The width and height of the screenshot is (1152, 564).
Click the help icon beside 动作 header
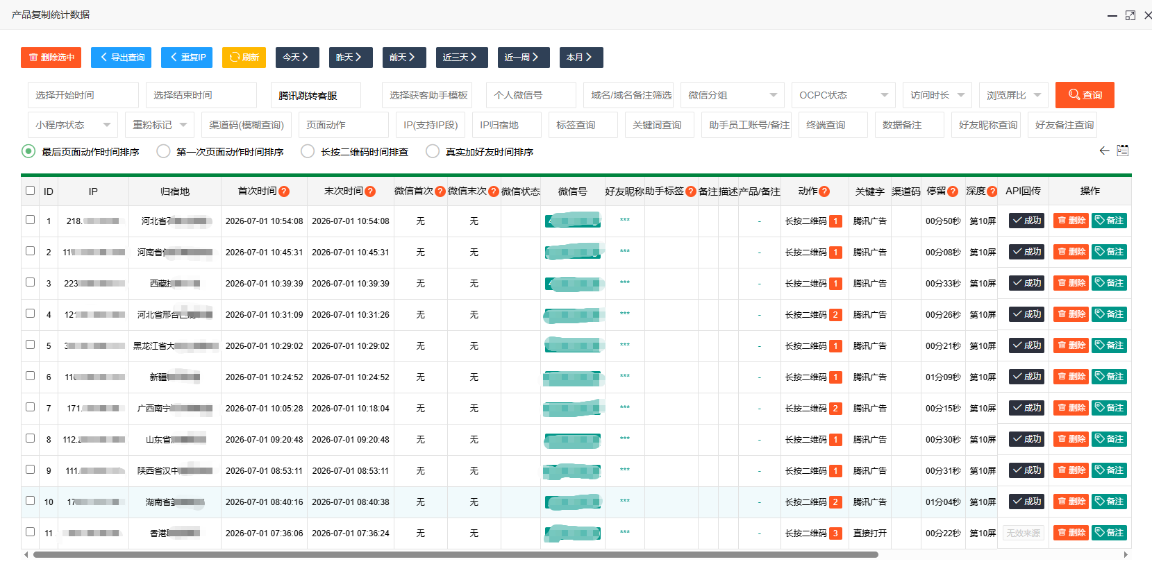click(x=824, y=191)
